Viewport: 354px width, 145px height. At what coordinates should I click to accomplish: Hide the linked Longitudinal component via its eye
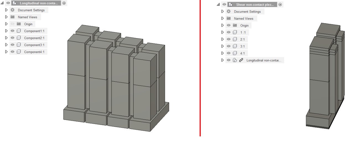click(x=228, y=60)
